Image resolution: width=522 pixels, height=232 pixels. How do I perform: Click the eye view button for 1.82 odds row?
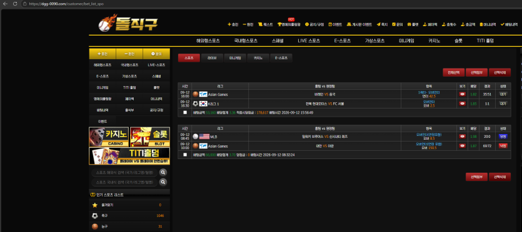[x=462, y=94]
